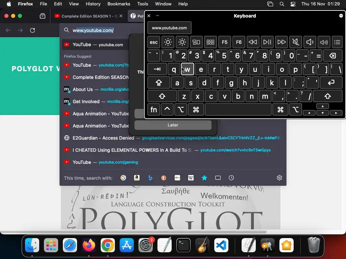Toggle the left shift key

pyautogui.click(x=162, y=96)
